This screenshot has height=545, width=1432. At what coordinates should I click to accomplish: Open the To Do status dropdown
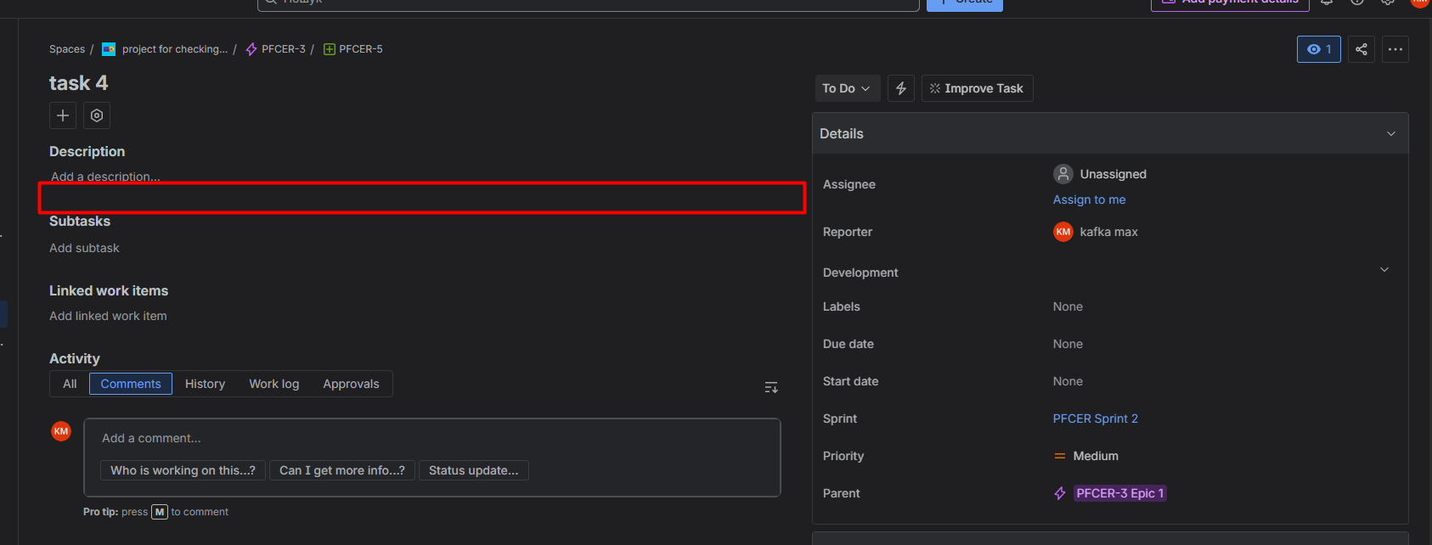[846, 88]
